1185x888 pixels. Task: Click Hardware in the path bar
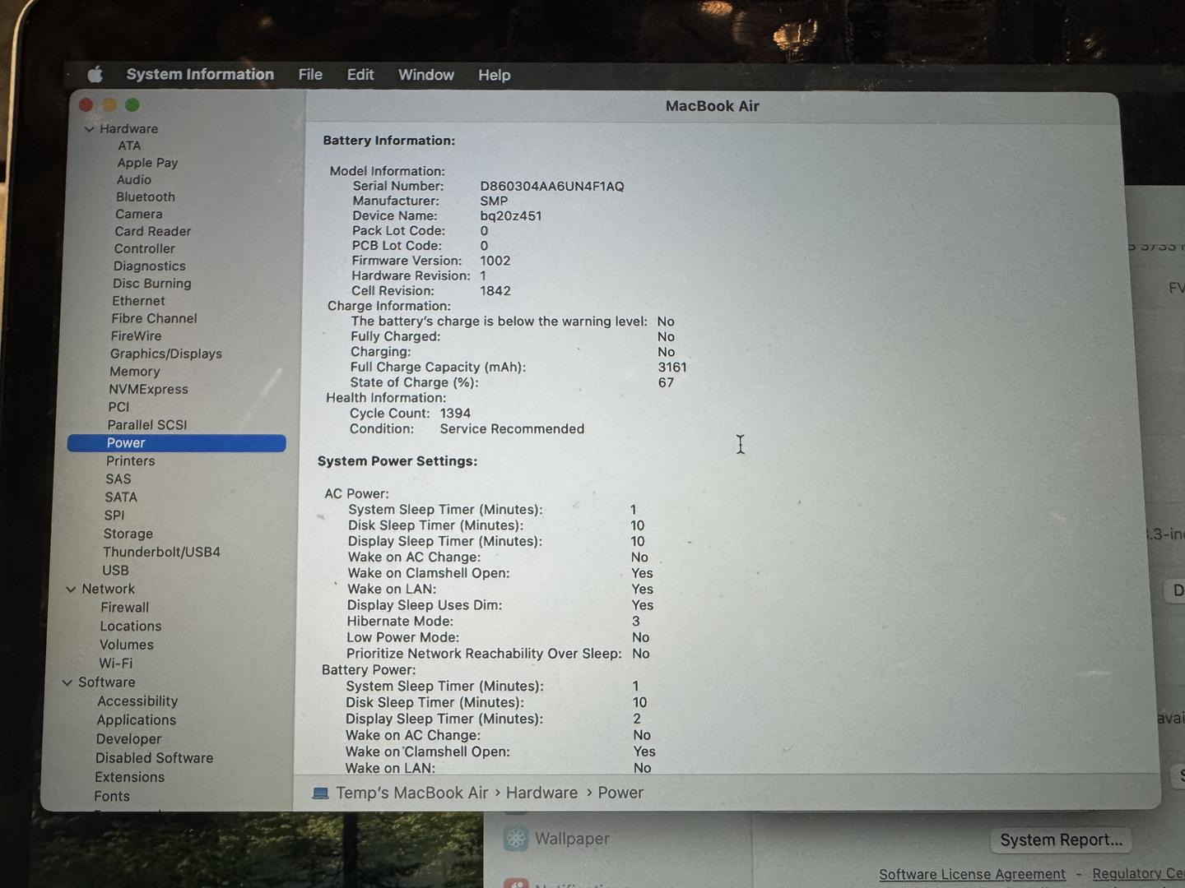(x=542, y=793)
